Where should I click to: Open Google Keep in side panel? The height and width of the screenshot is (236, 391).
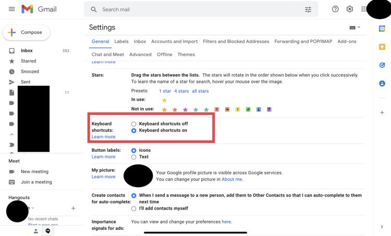(382, 47)
